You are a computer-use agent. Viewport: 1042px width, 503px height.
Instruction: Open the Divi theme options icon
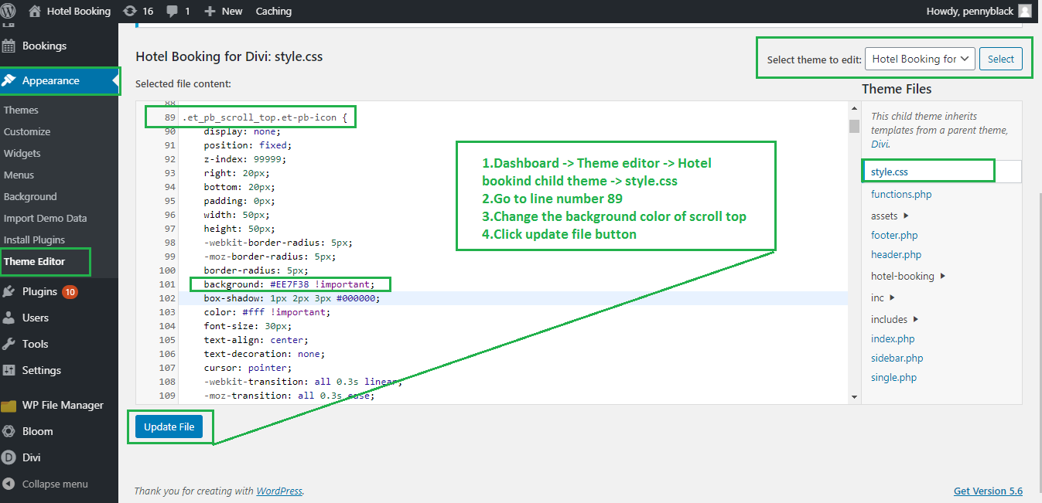pyautogui.click(x=9, y=457)
